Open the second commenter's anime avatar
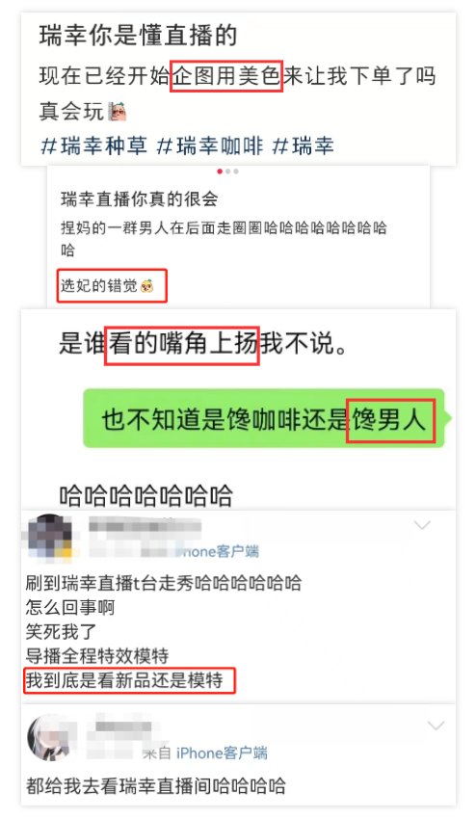 51,738
